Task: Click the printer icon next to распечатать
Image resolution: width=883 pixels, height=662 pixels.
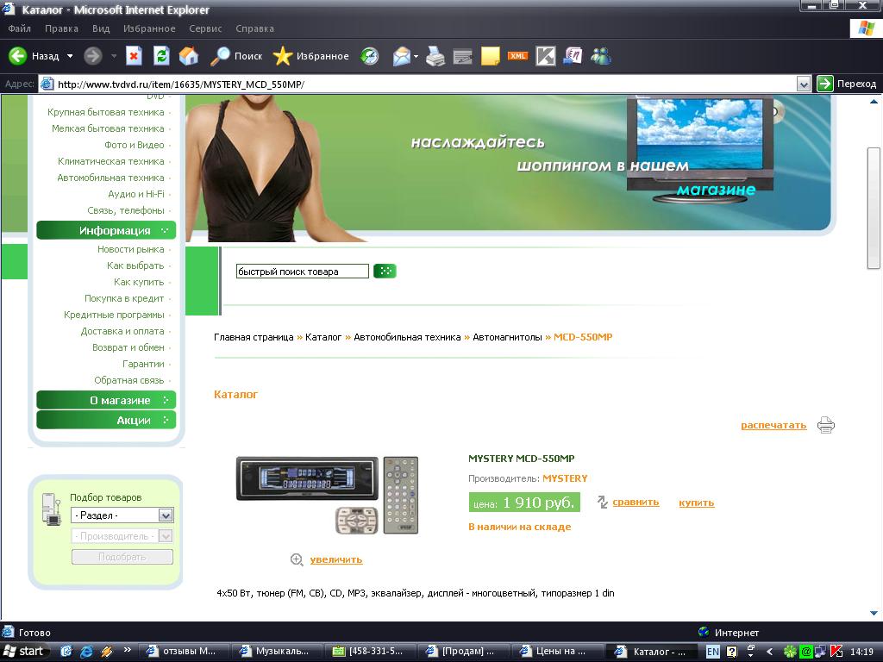Action: [826, 424]
